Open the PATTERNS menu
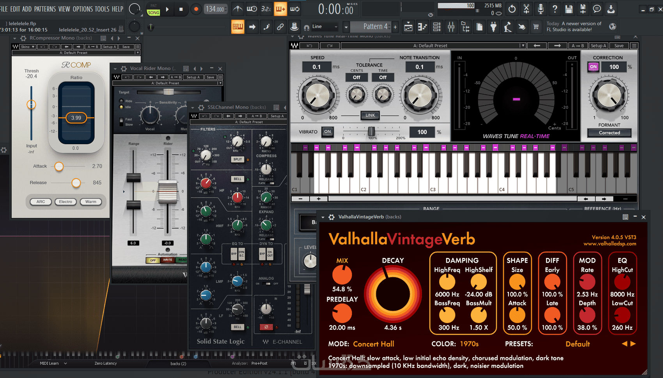The height and width of the screenshot is (378, 663). click(x=45, y=9)
